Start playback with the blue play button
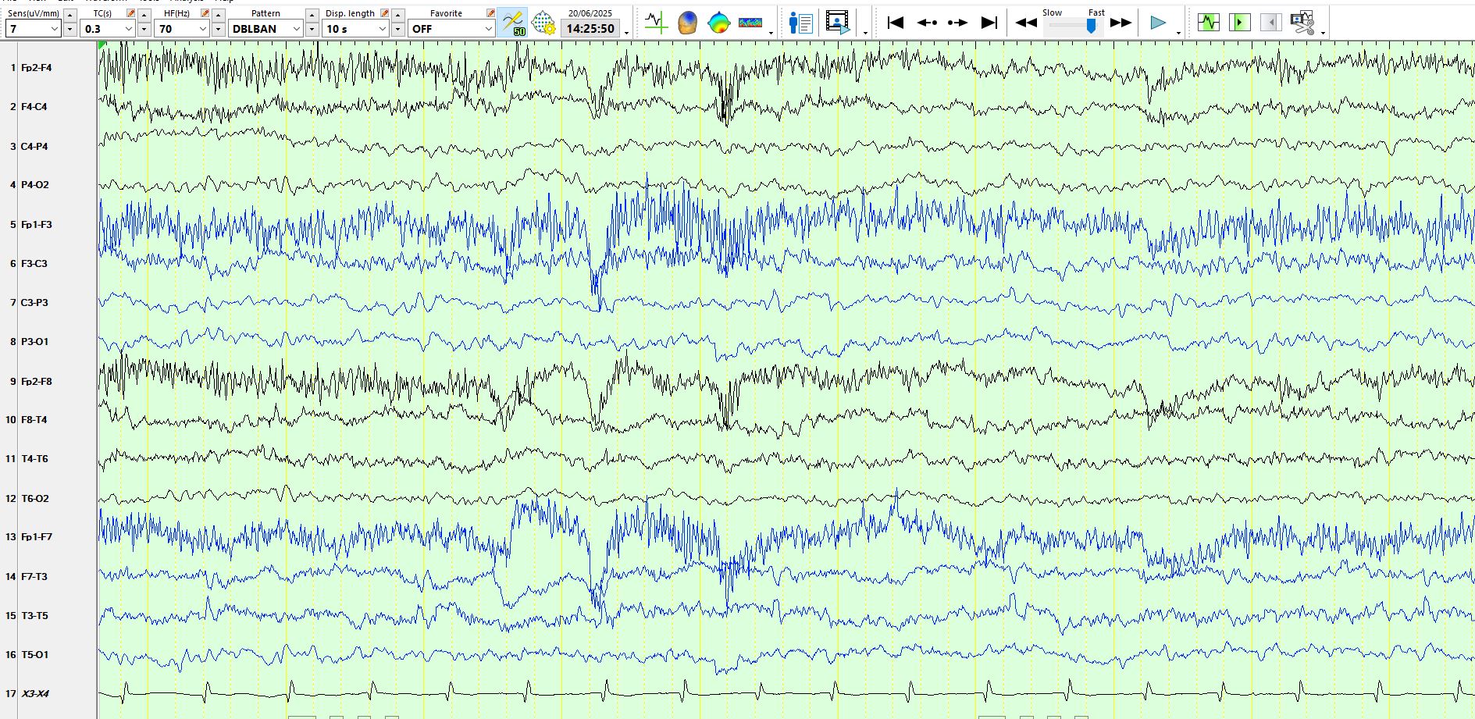Screen dimensions: 1475x719 [1158, 23]
